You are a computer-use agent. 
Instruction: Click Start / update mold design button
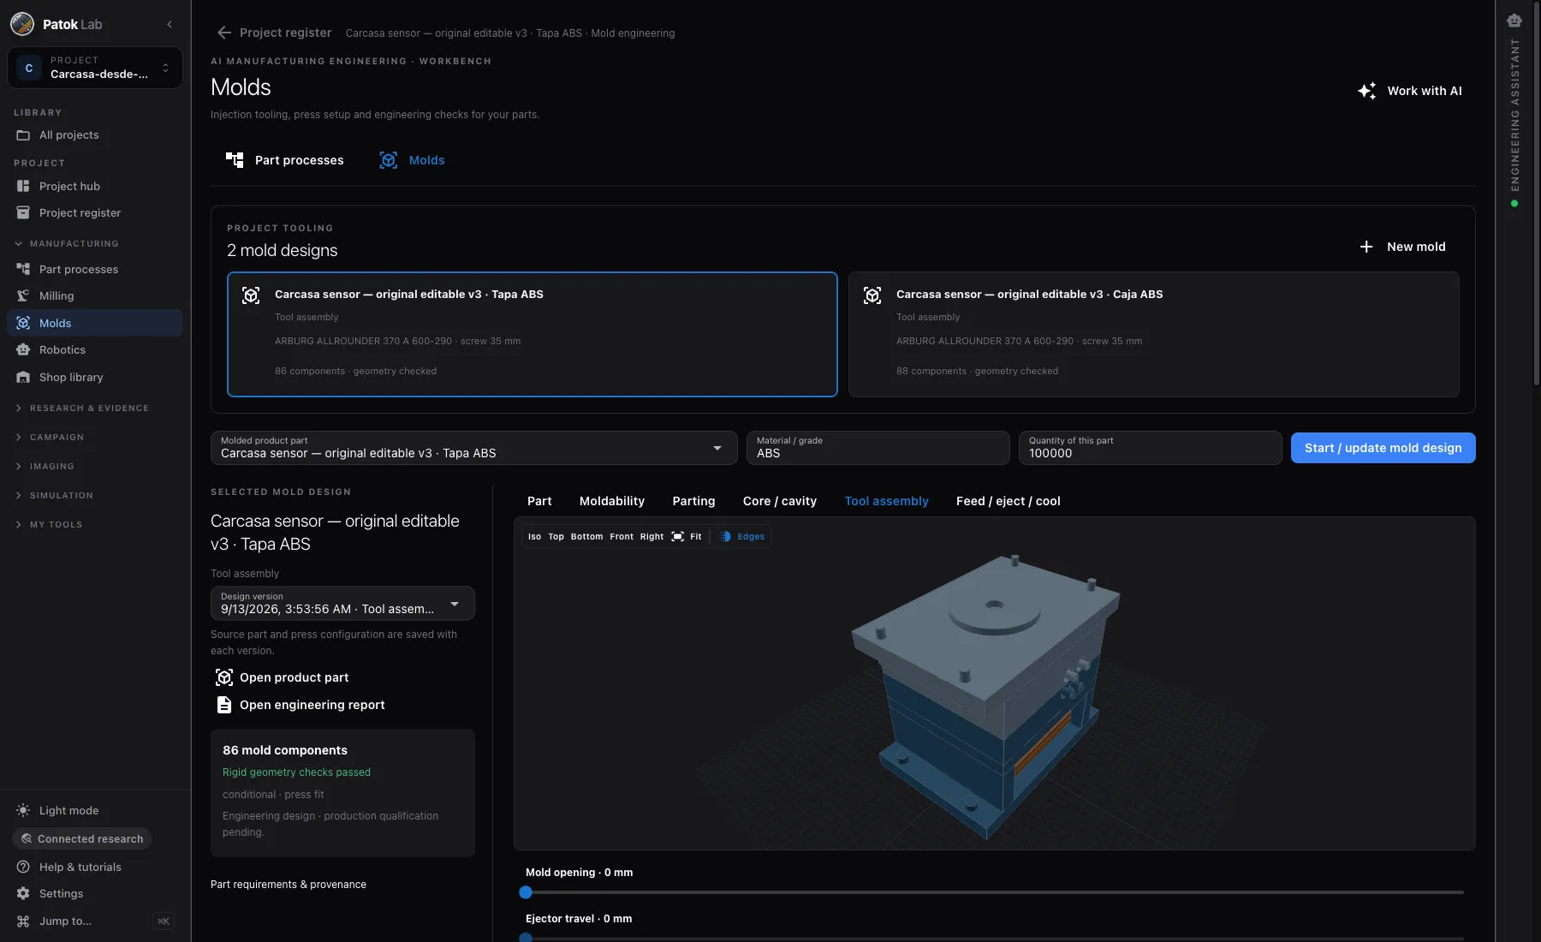pyautogui.click(x=1383, y=448)
